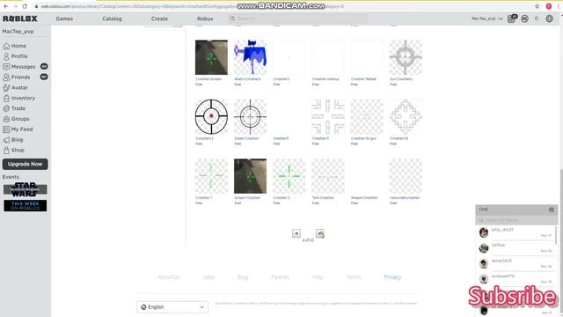Viewport: 563px width, 317px height.
Task: Open the sidebar Blog entry
Action: (x=13, y=140)
